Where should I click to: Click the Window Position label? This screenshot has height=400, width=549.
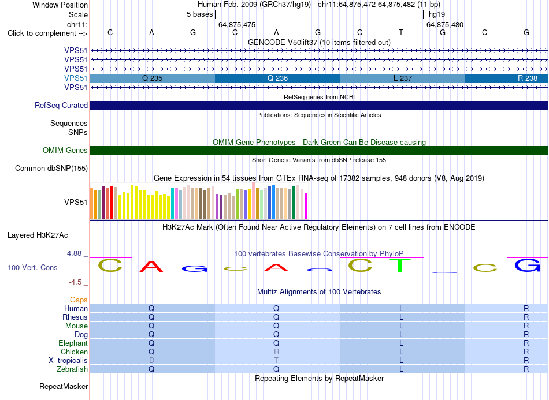[x=60, y=5]
